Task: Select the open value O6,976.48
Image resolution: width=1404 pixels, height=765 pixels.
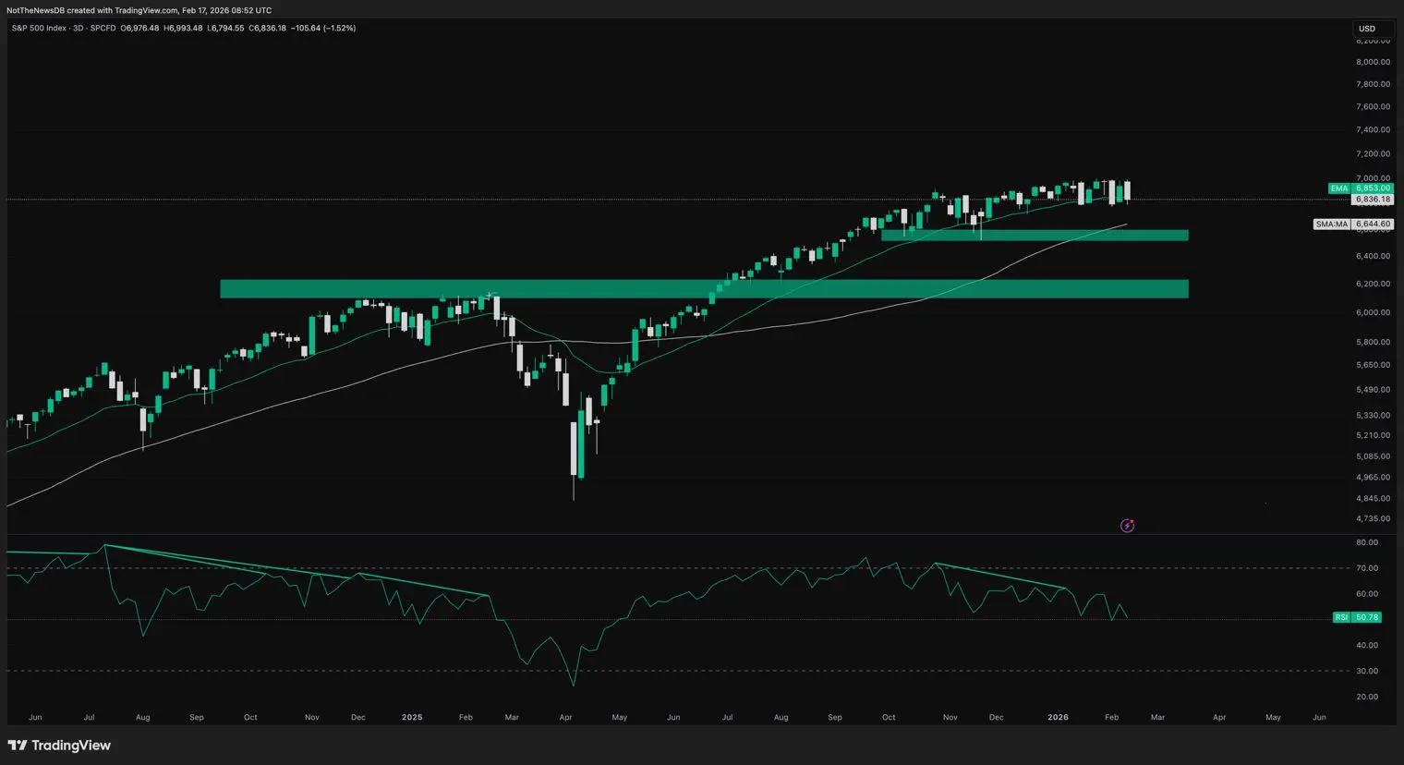Action: (x=139, y=29)
